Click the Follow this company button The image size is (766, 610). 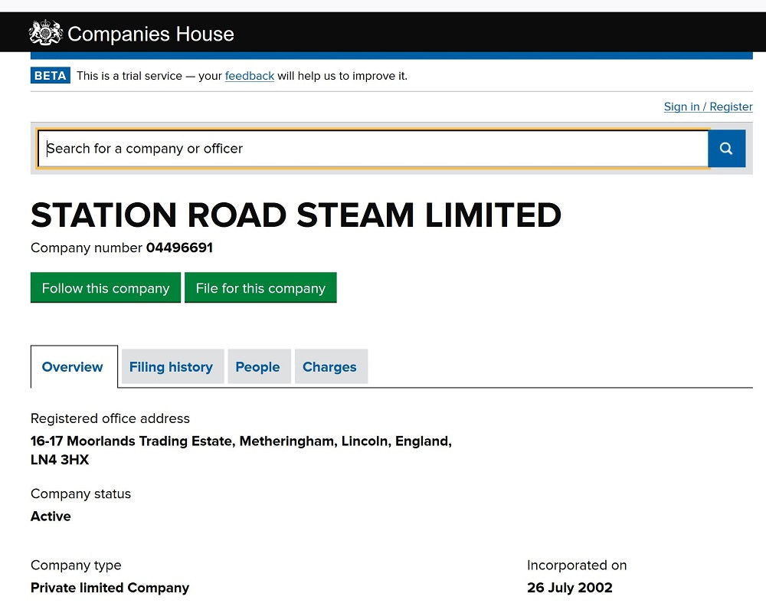106,288
